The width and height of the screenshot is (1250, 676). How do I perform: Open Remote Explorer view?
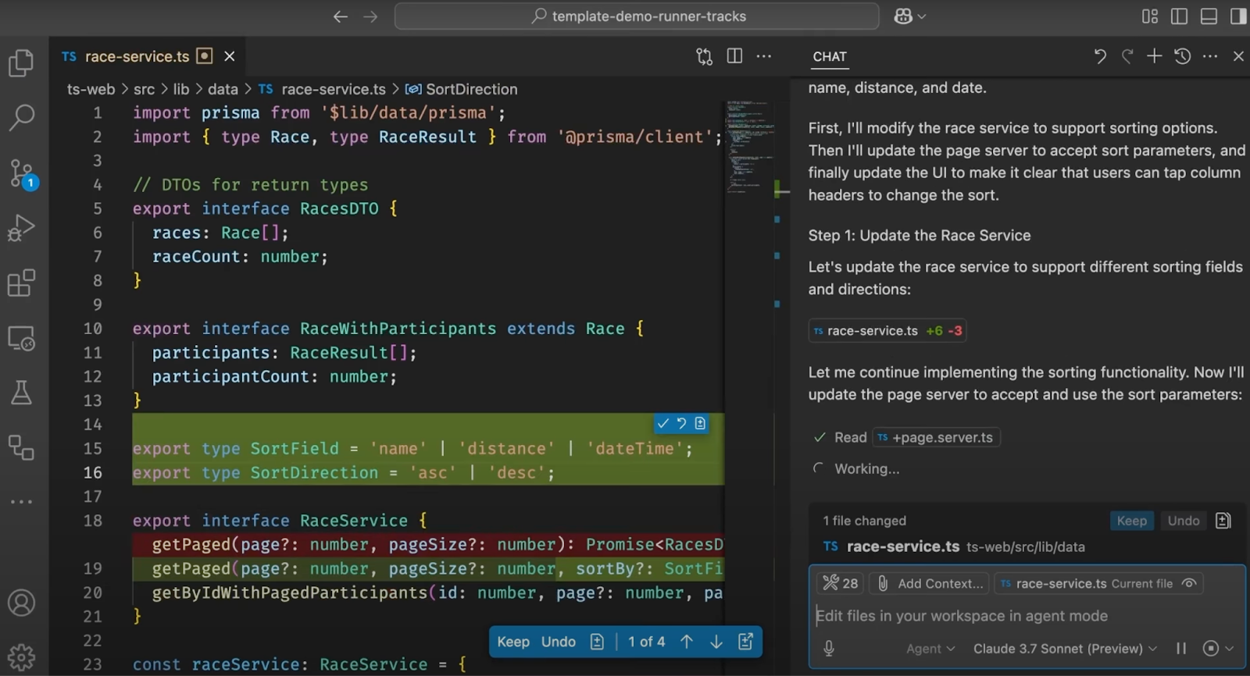(21, 339)
